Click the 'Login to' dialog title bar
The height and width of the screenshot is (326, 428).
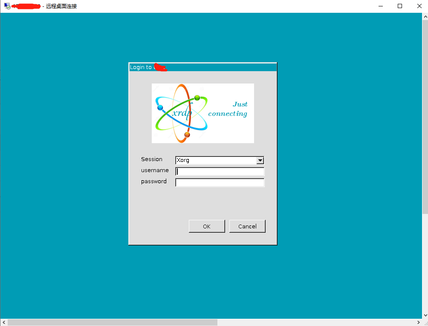[x=203, y=67]
